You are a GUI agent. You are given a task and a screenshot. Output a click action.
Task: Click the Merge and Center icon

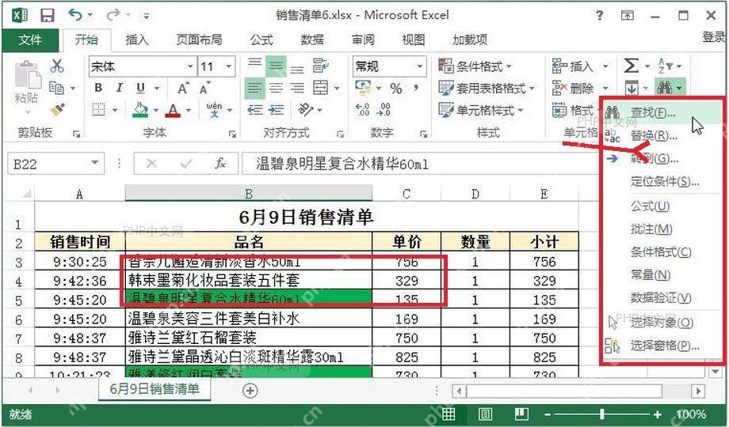(321, 88)
